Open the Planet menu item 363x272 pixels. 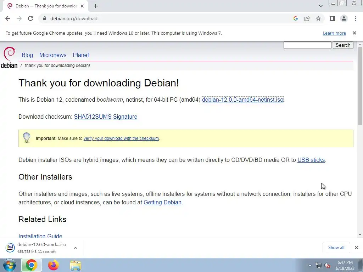pos(81,55)
